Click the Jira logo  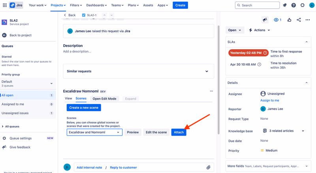16,5
